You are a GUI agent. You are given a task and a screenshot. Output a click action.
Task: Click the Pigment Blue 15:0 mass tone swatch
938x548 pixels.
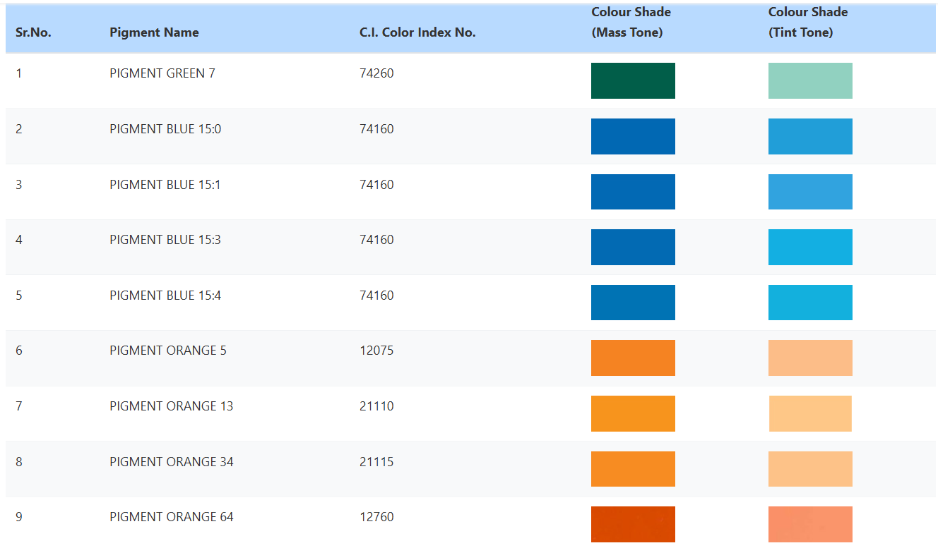pos(633,136)
